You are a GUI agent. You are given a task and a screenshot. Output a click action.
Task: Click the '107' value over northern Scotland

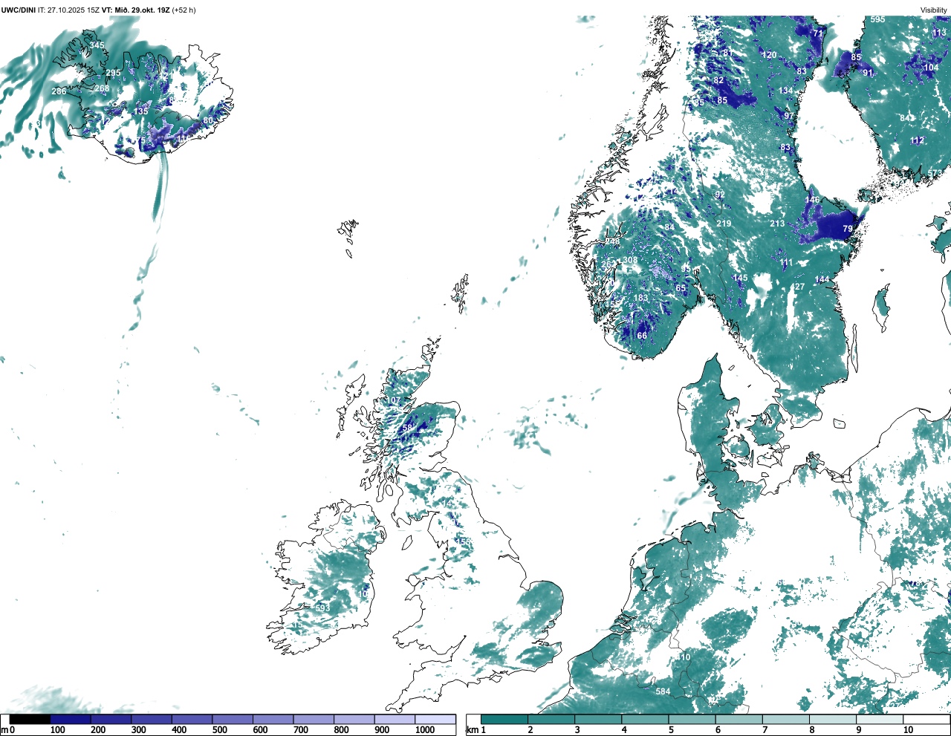[394, 401]
